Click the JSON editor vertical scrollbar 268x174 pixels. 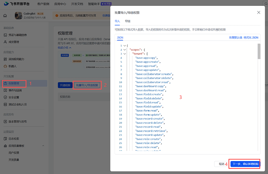point(259,51)
